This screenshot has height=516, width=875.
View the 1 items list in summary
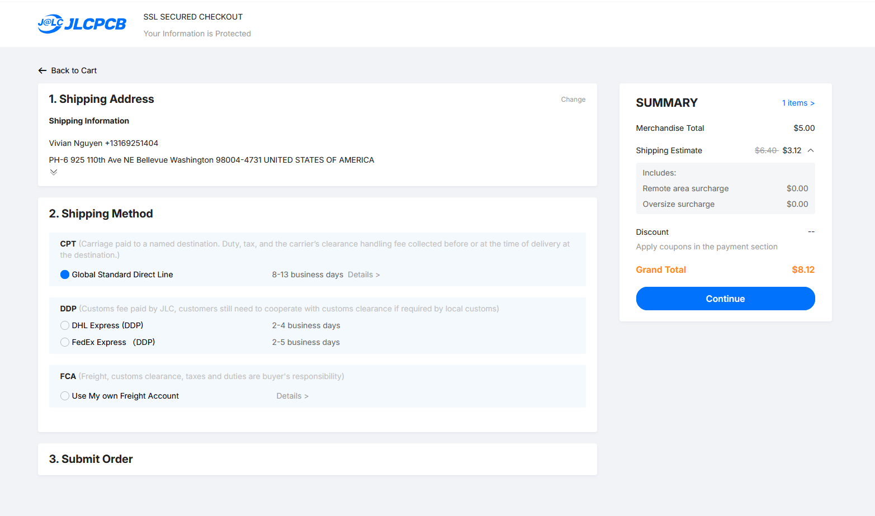(x=798, y=103)
